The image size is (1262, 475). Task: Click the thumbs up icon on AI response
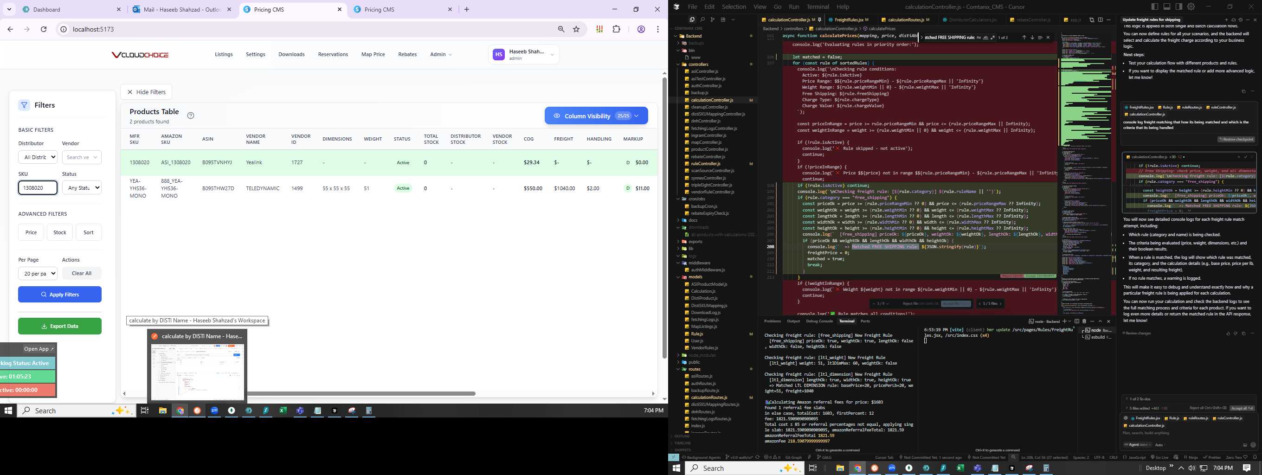click(1228, 334)
